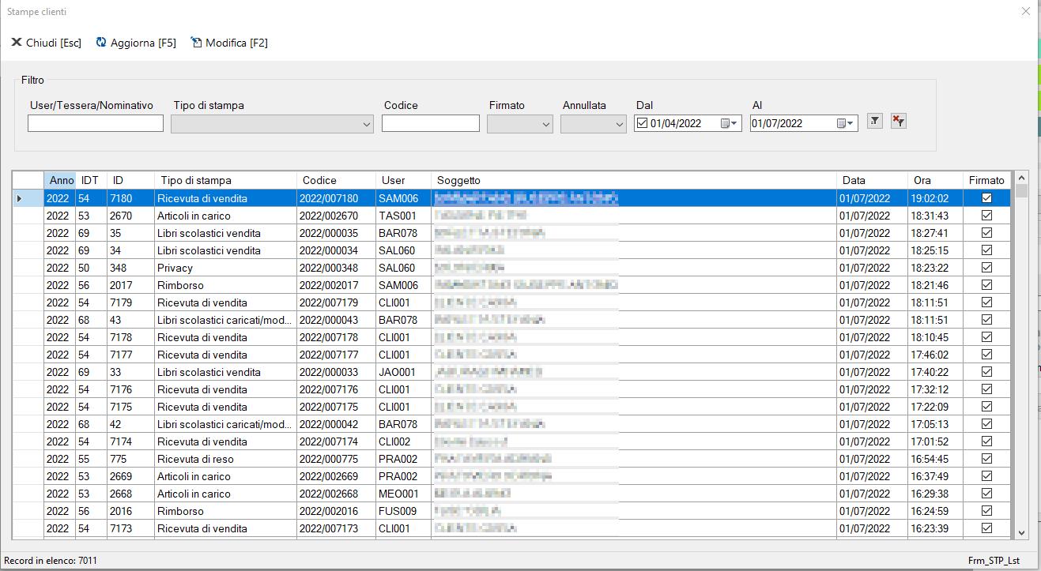
Task: Click into the Codice filter field
Action: click(431, 123)
